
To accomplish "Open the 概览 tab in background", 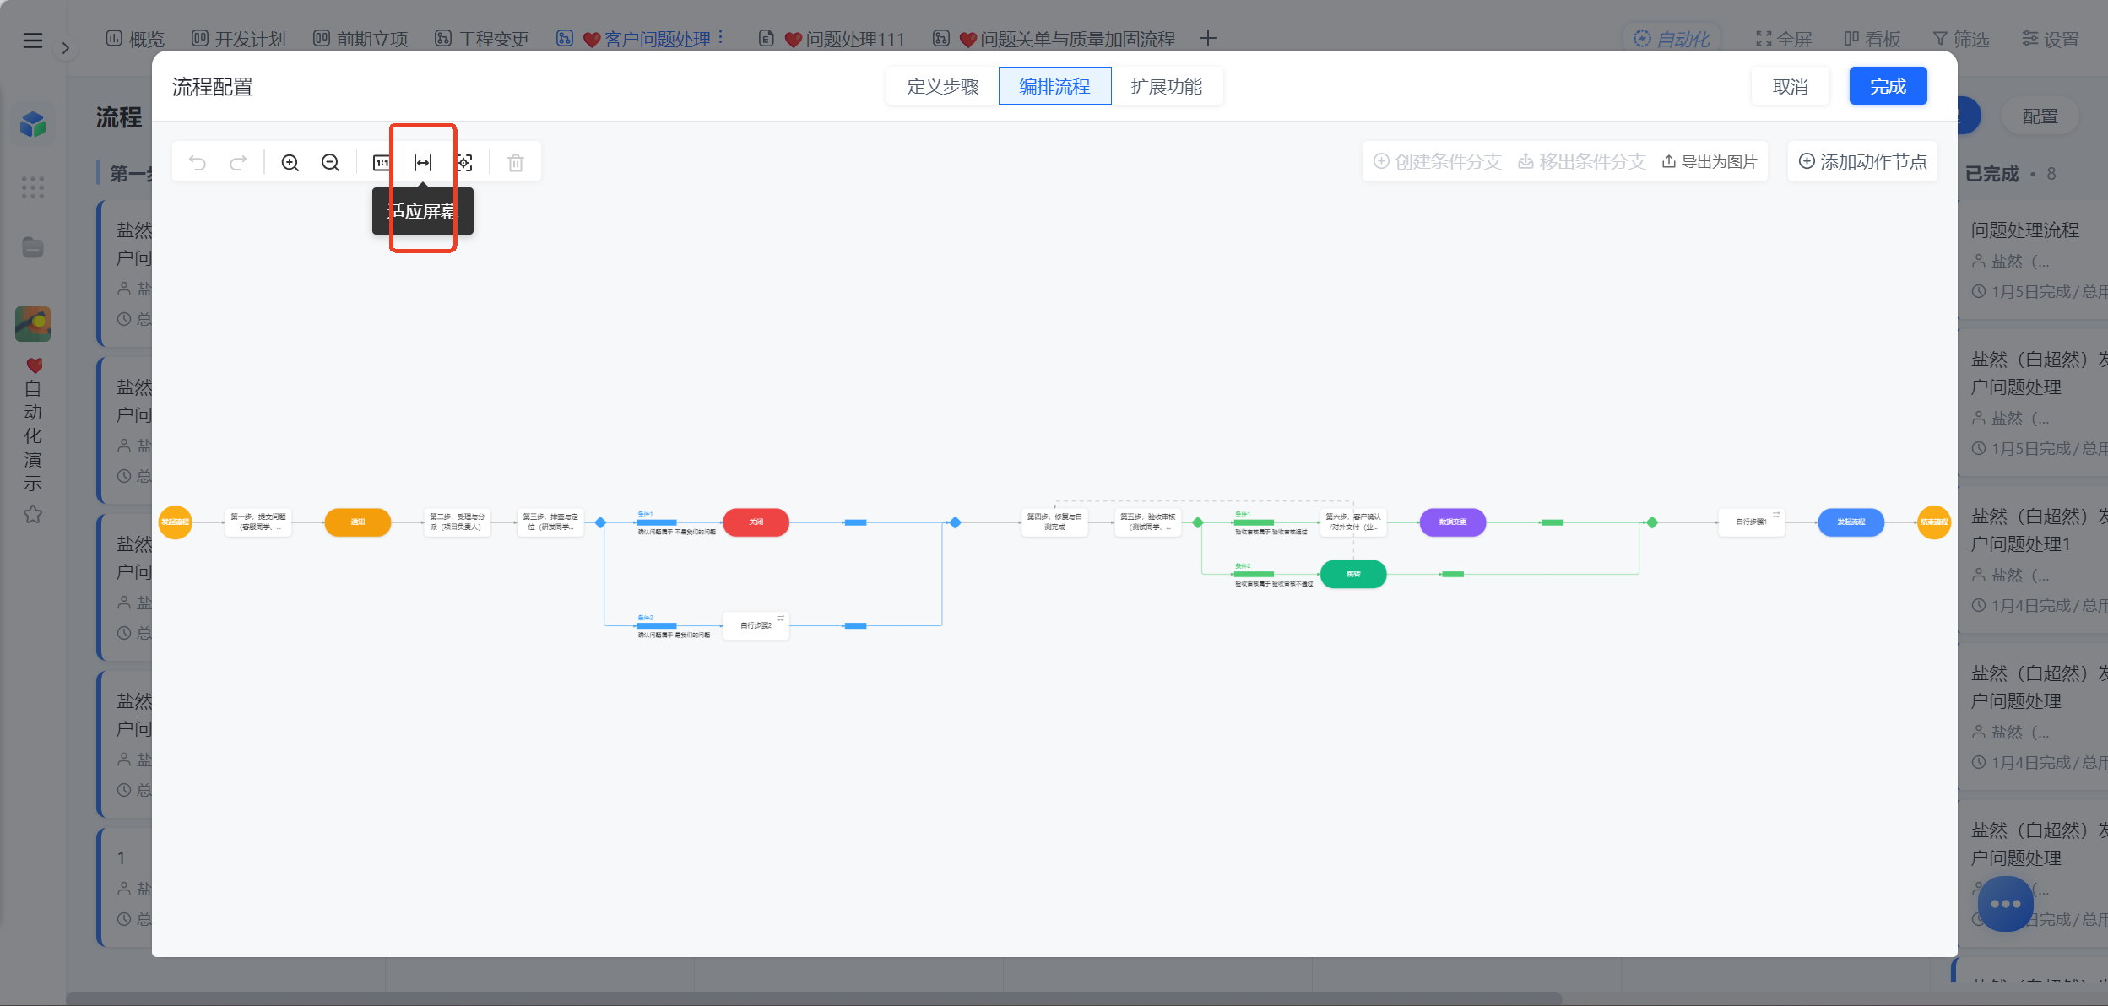I will [135, 39].
